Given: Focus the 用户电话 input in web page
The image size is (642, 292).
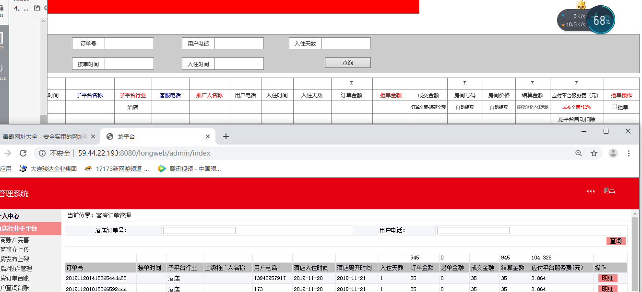Looking at the screenshot, I should [473, 230].
